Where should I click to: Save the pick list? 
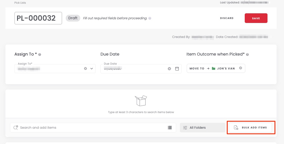(256, 18)
